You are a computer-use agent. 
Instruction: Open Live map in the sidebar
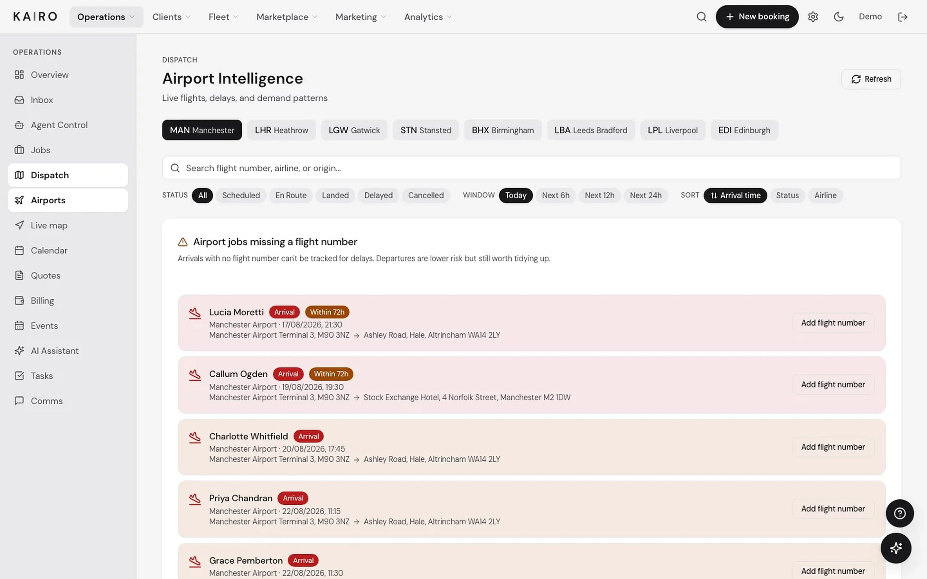click(x=68, y=225)
